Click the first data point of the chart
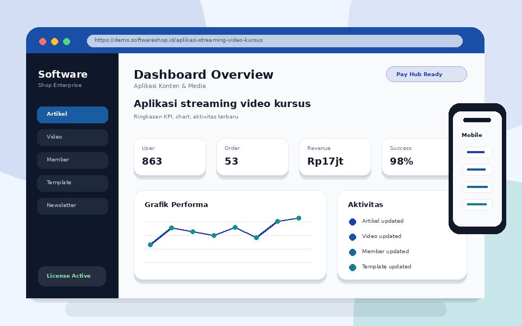Image resolution: width=522 pixels, height=326 pixels. tap(150, 245)
